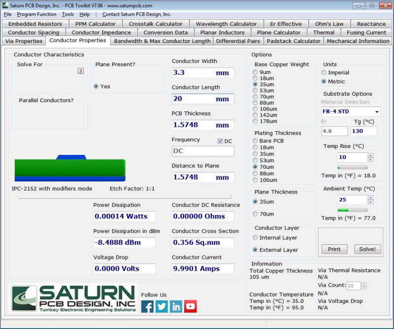Image resolution: width=394 pixels, height=329 pixels.
Task: Click the Distance to Plane field
Action: [x=203, y=177]
